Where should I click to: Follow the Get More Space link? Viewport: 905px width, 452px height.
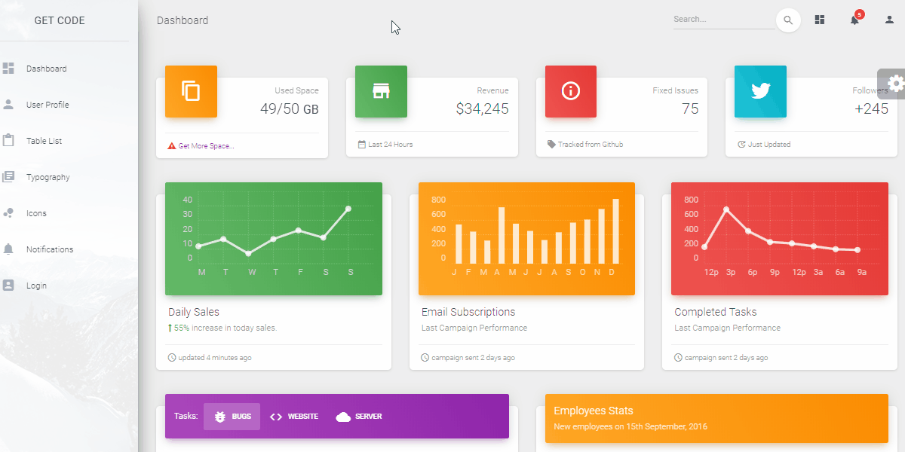tap(206, 146)
